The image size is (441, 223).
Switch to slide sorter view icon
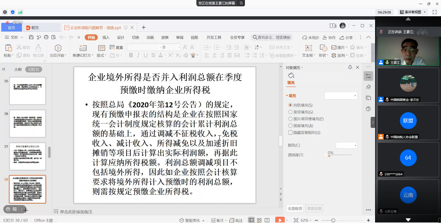point(259,220)
